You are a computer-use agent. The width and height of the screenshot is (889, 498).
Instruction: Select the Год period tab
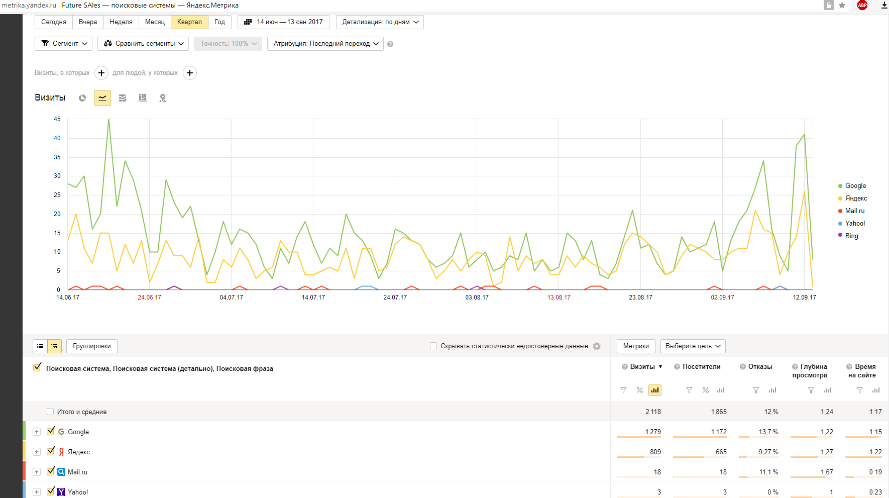coord(219,22)
